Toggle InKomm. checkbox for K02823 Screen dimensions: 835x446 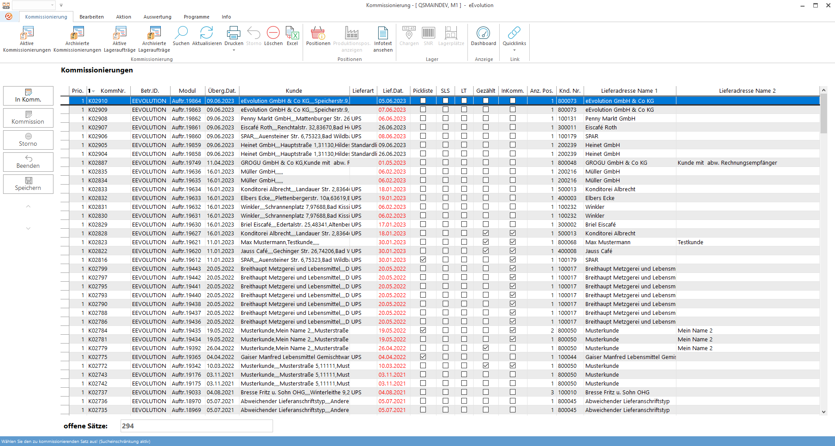coord(512,242)
